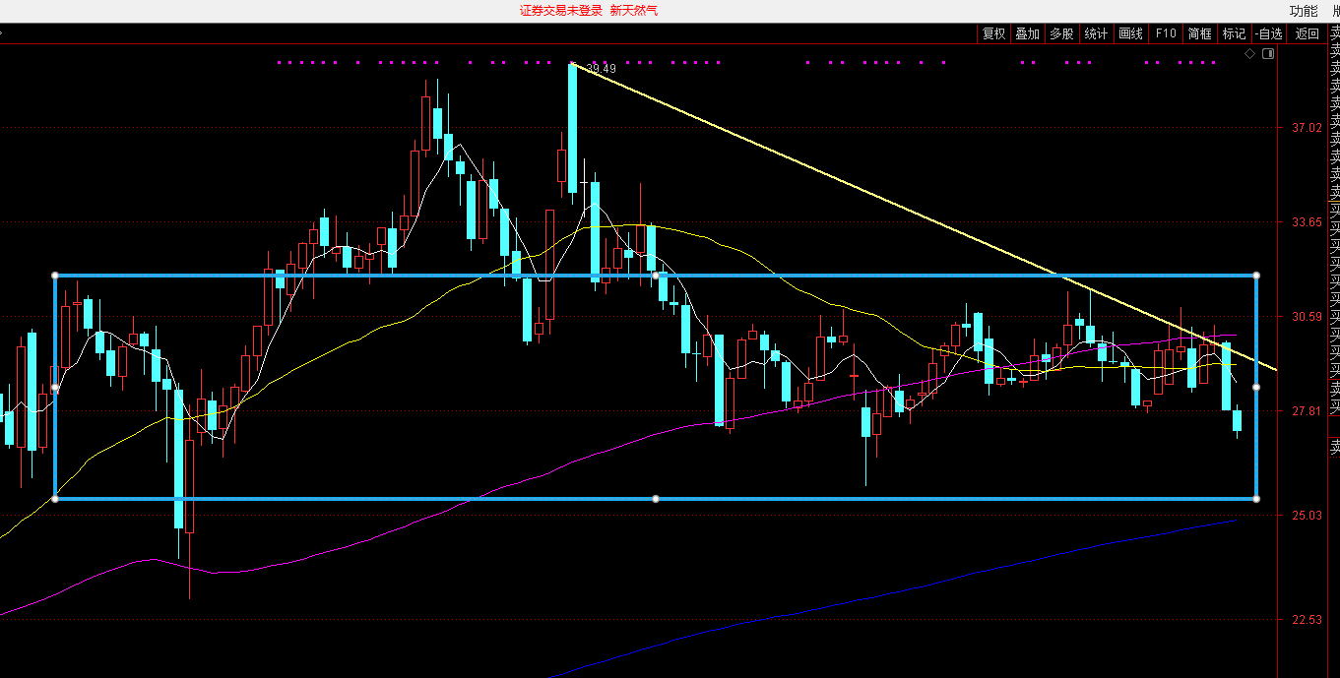Activate the 画线 drawing tools
The image size is (1340, 678).
pyautogui.click(x=1130, y=33)
